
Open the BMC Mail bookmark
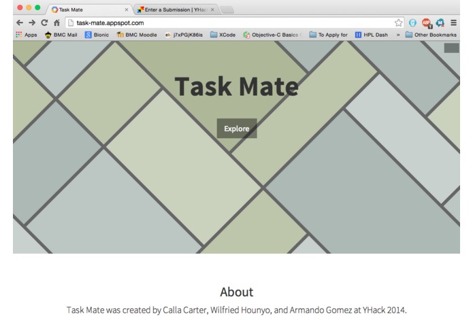pos(61,35)
